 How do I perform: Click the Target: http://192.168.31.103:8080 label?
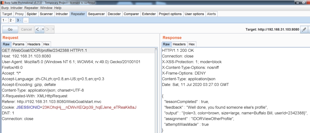(x=272, y=30)
